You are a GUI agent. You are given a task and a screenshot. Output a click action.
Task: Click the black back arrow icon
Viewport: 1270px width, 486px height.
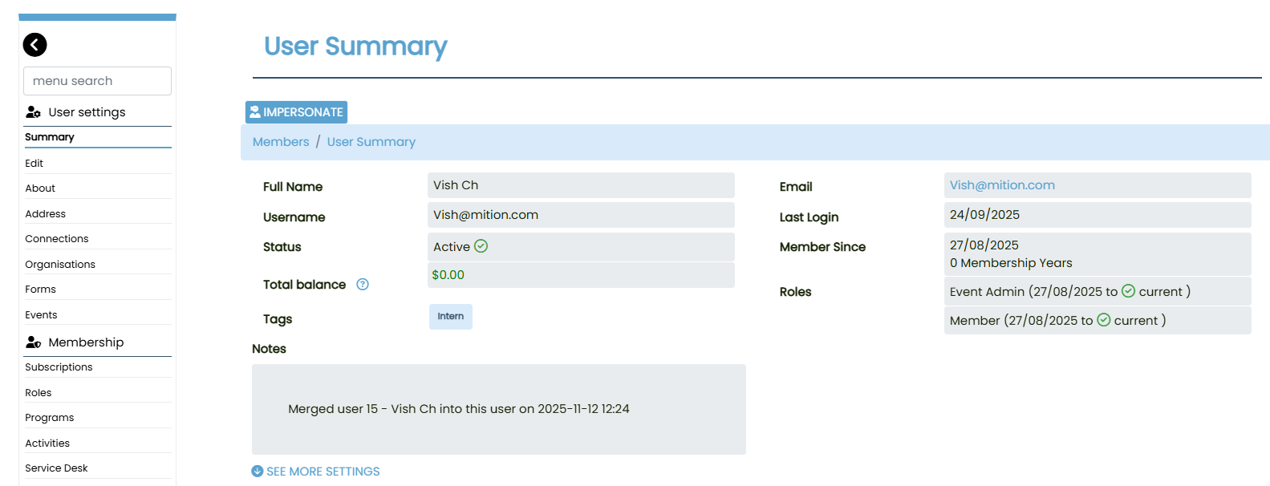(x=34, y=45)
